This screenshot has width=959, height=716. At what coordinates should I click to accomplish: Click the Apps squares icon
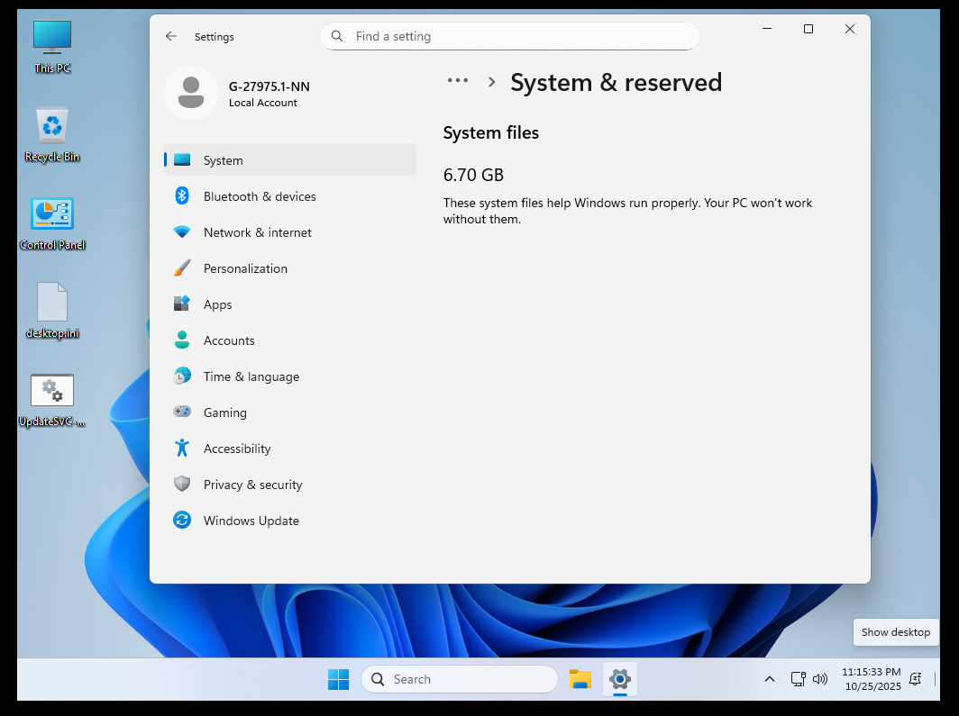(x=182, y=303)
